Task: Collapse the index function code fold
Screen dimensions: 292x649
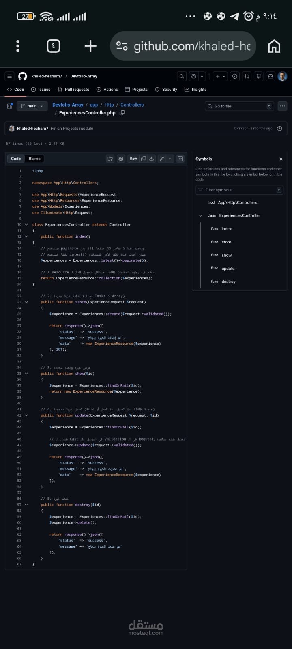Action: (26, 236)
